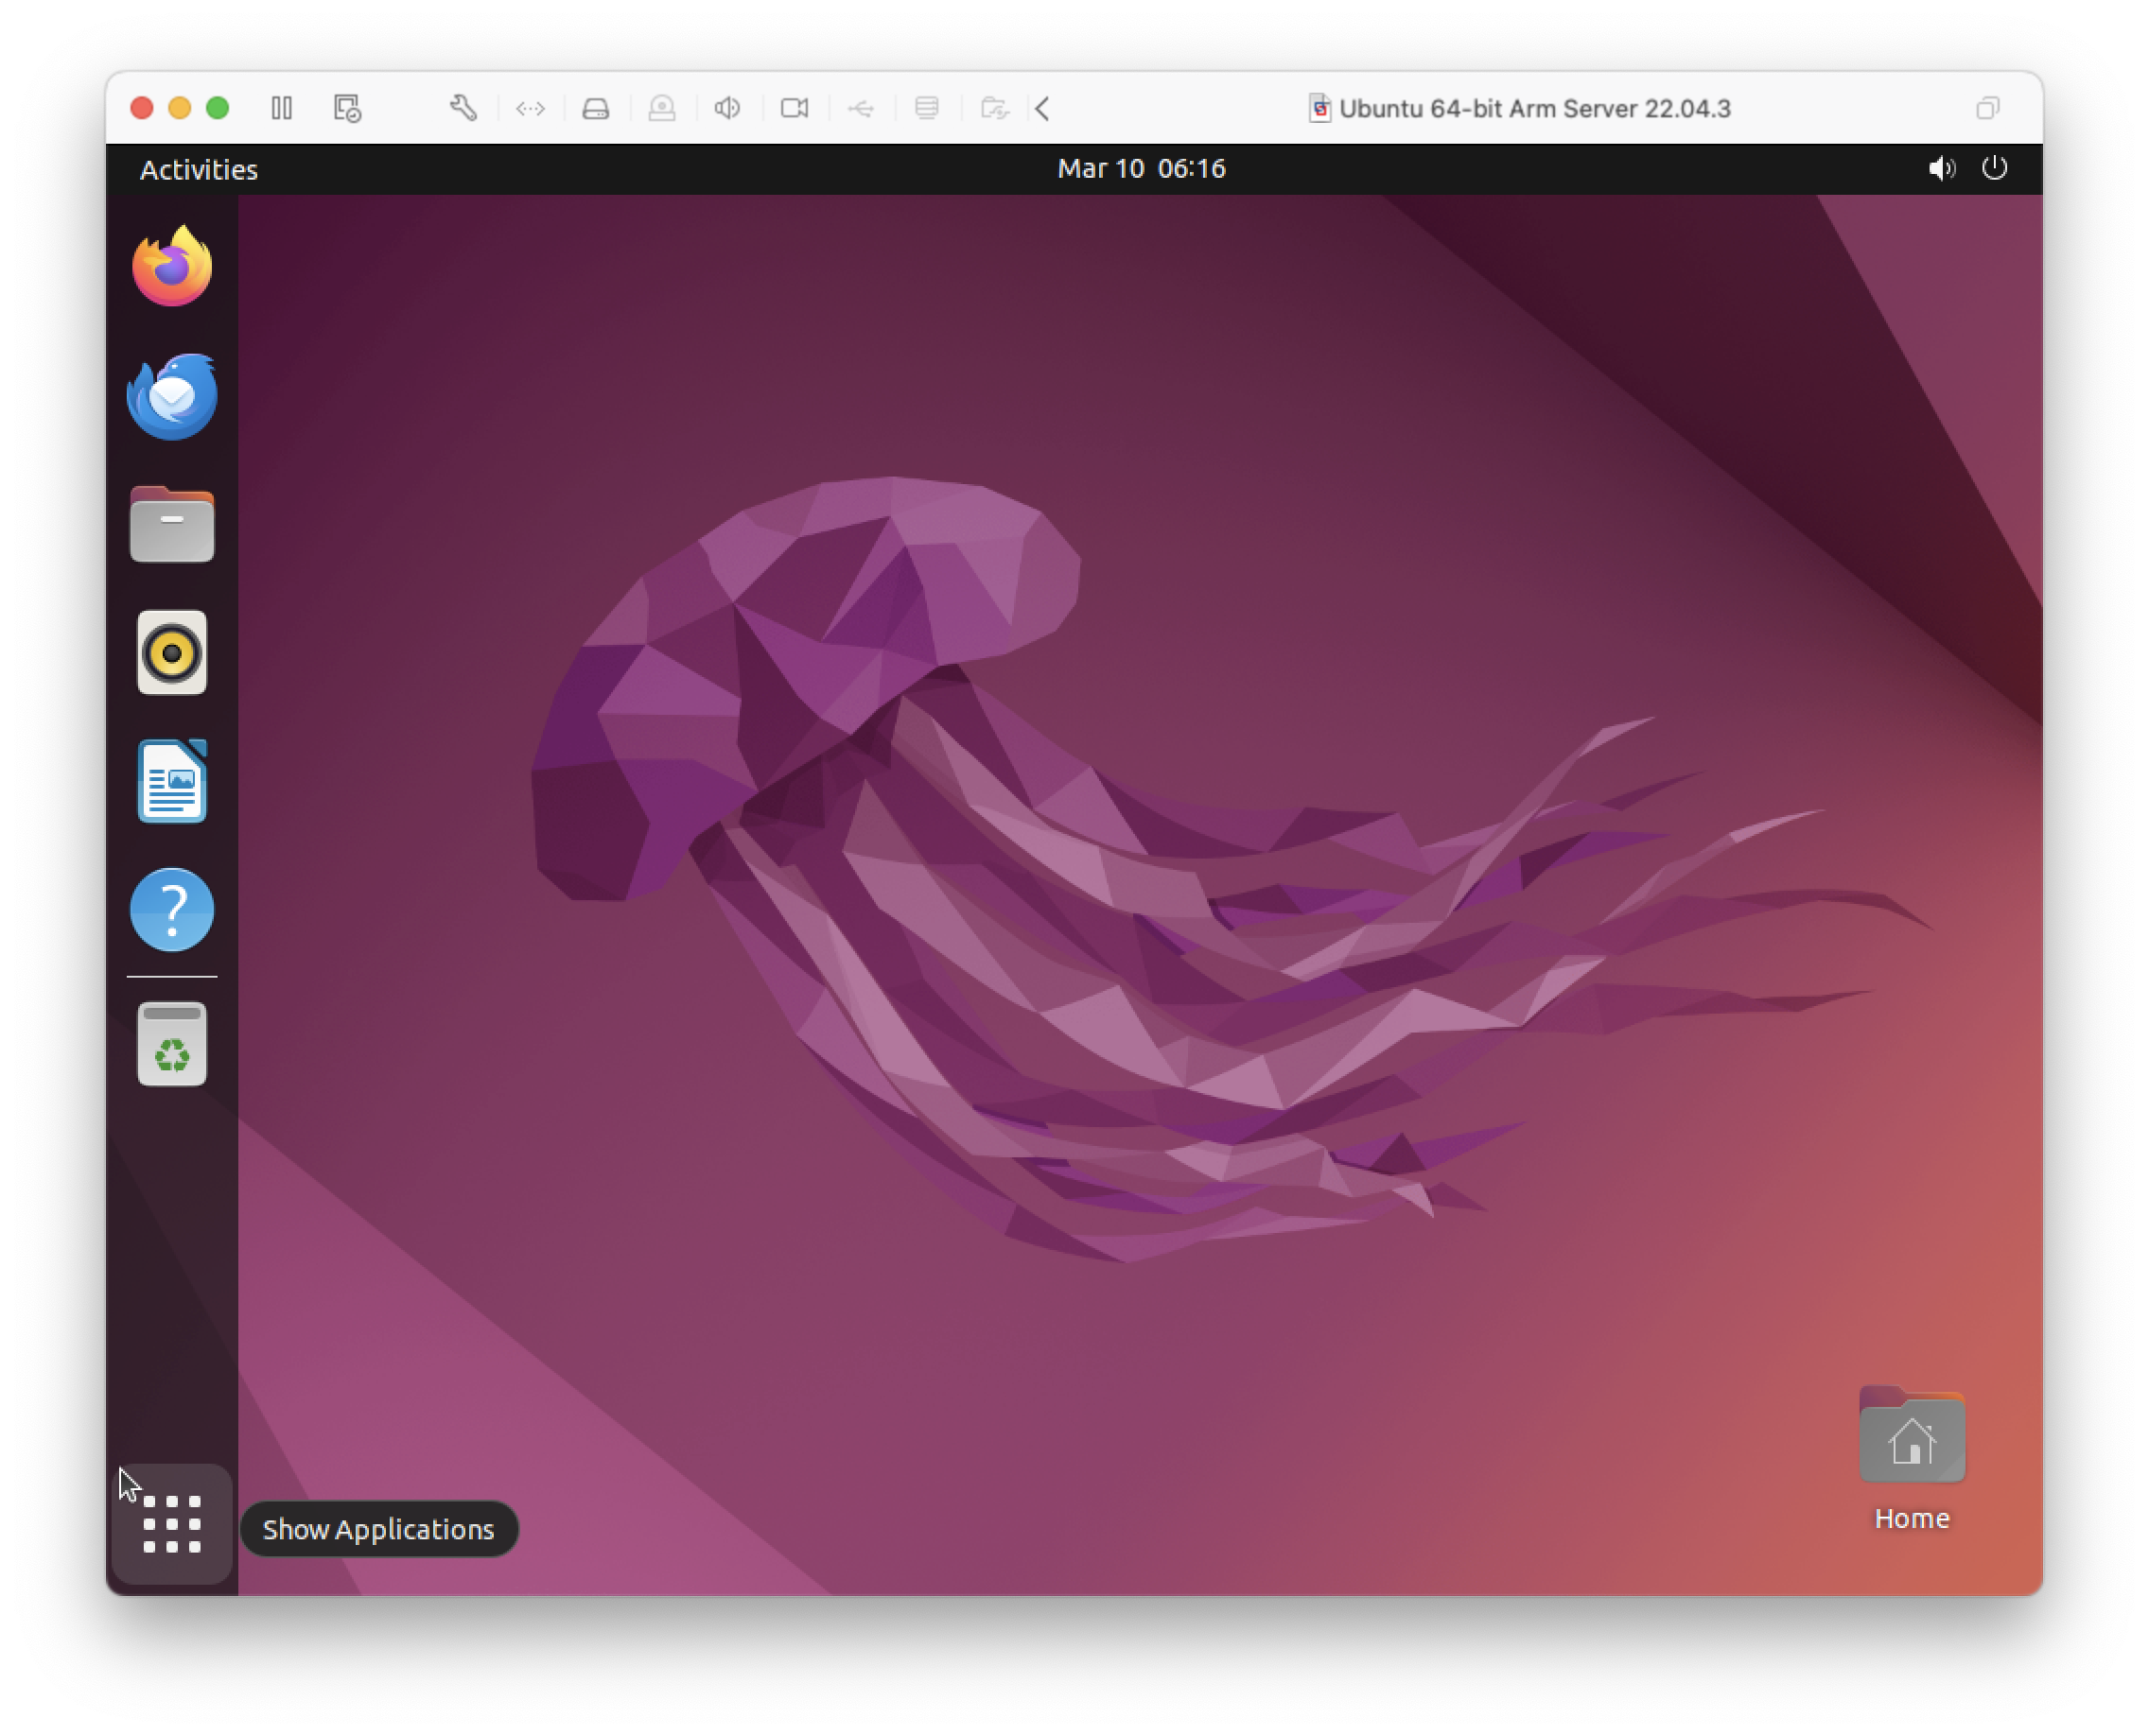Open the Files manager in dock
The image size is (2149, 1736).
172,524
